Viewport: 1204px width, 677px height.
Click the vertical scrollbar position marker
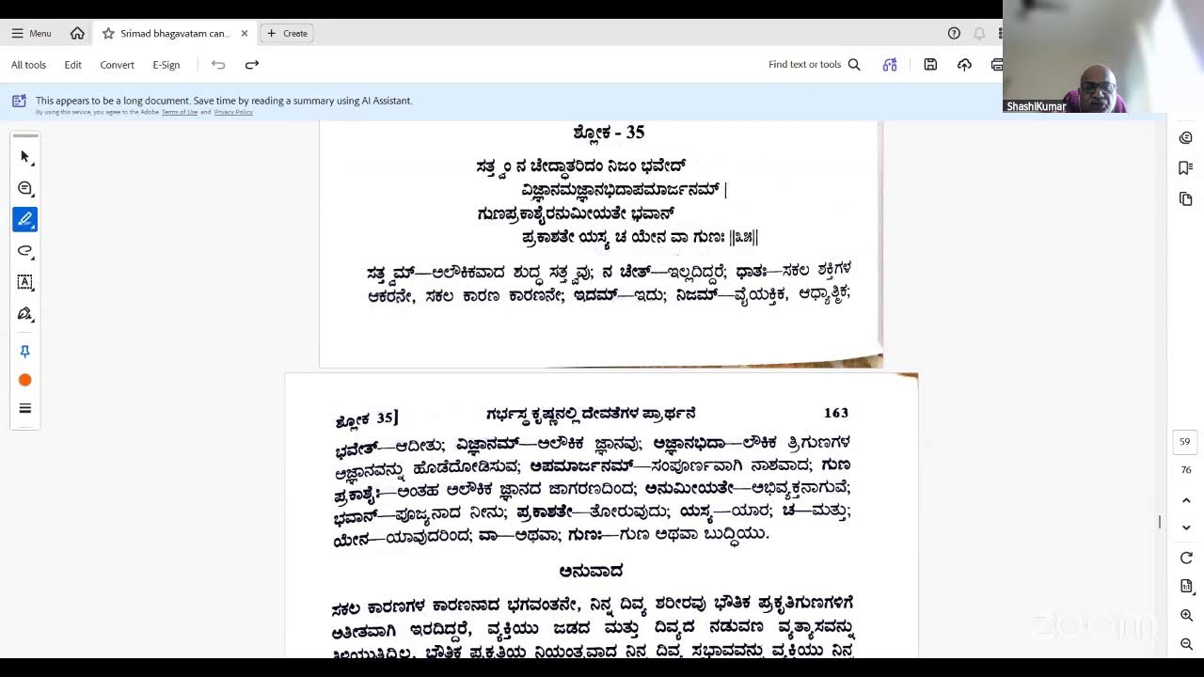click(1160, 522)
